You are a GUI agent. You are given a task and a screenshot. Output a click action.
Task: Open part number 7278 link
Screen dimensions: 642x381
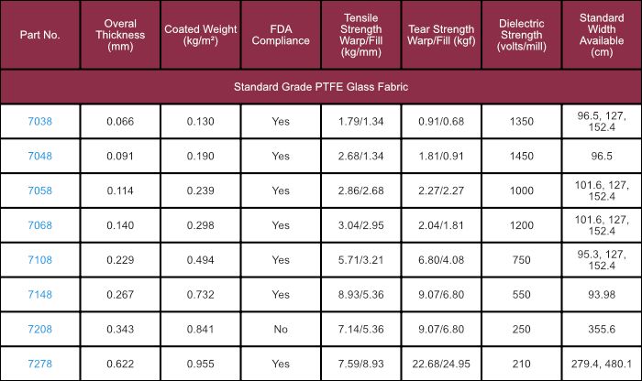point(39,364)
